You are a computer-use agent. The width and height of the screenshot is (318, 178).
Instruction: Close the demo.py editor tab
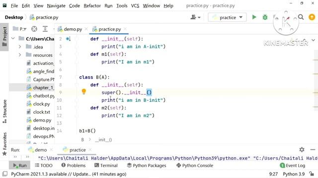pos(86,29)
